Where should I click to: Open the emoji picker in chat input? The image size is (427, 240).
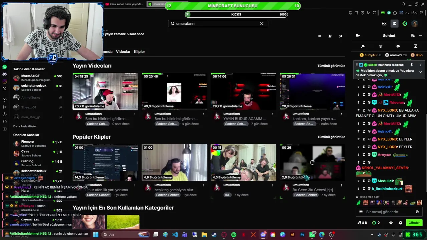tap(417, 212)
